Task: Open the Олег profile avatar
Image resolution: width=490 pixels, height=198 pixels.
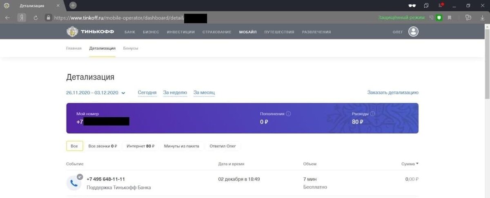Action: [x=414, y=32]
